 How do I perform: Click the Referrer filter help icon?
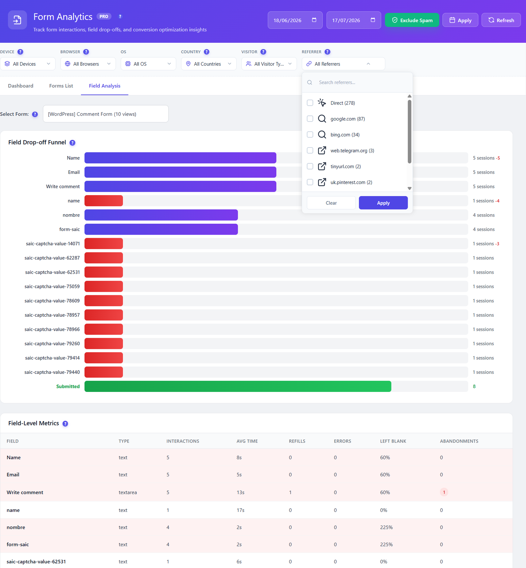[x=327, y=52]
